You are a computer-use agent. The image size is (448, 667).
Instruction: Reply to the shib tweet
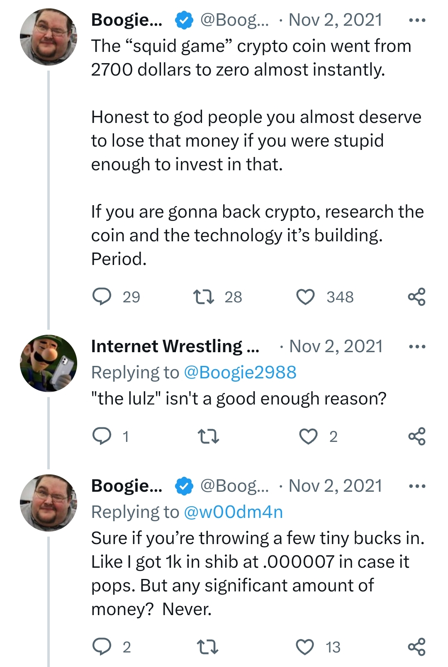click(102, 647)
